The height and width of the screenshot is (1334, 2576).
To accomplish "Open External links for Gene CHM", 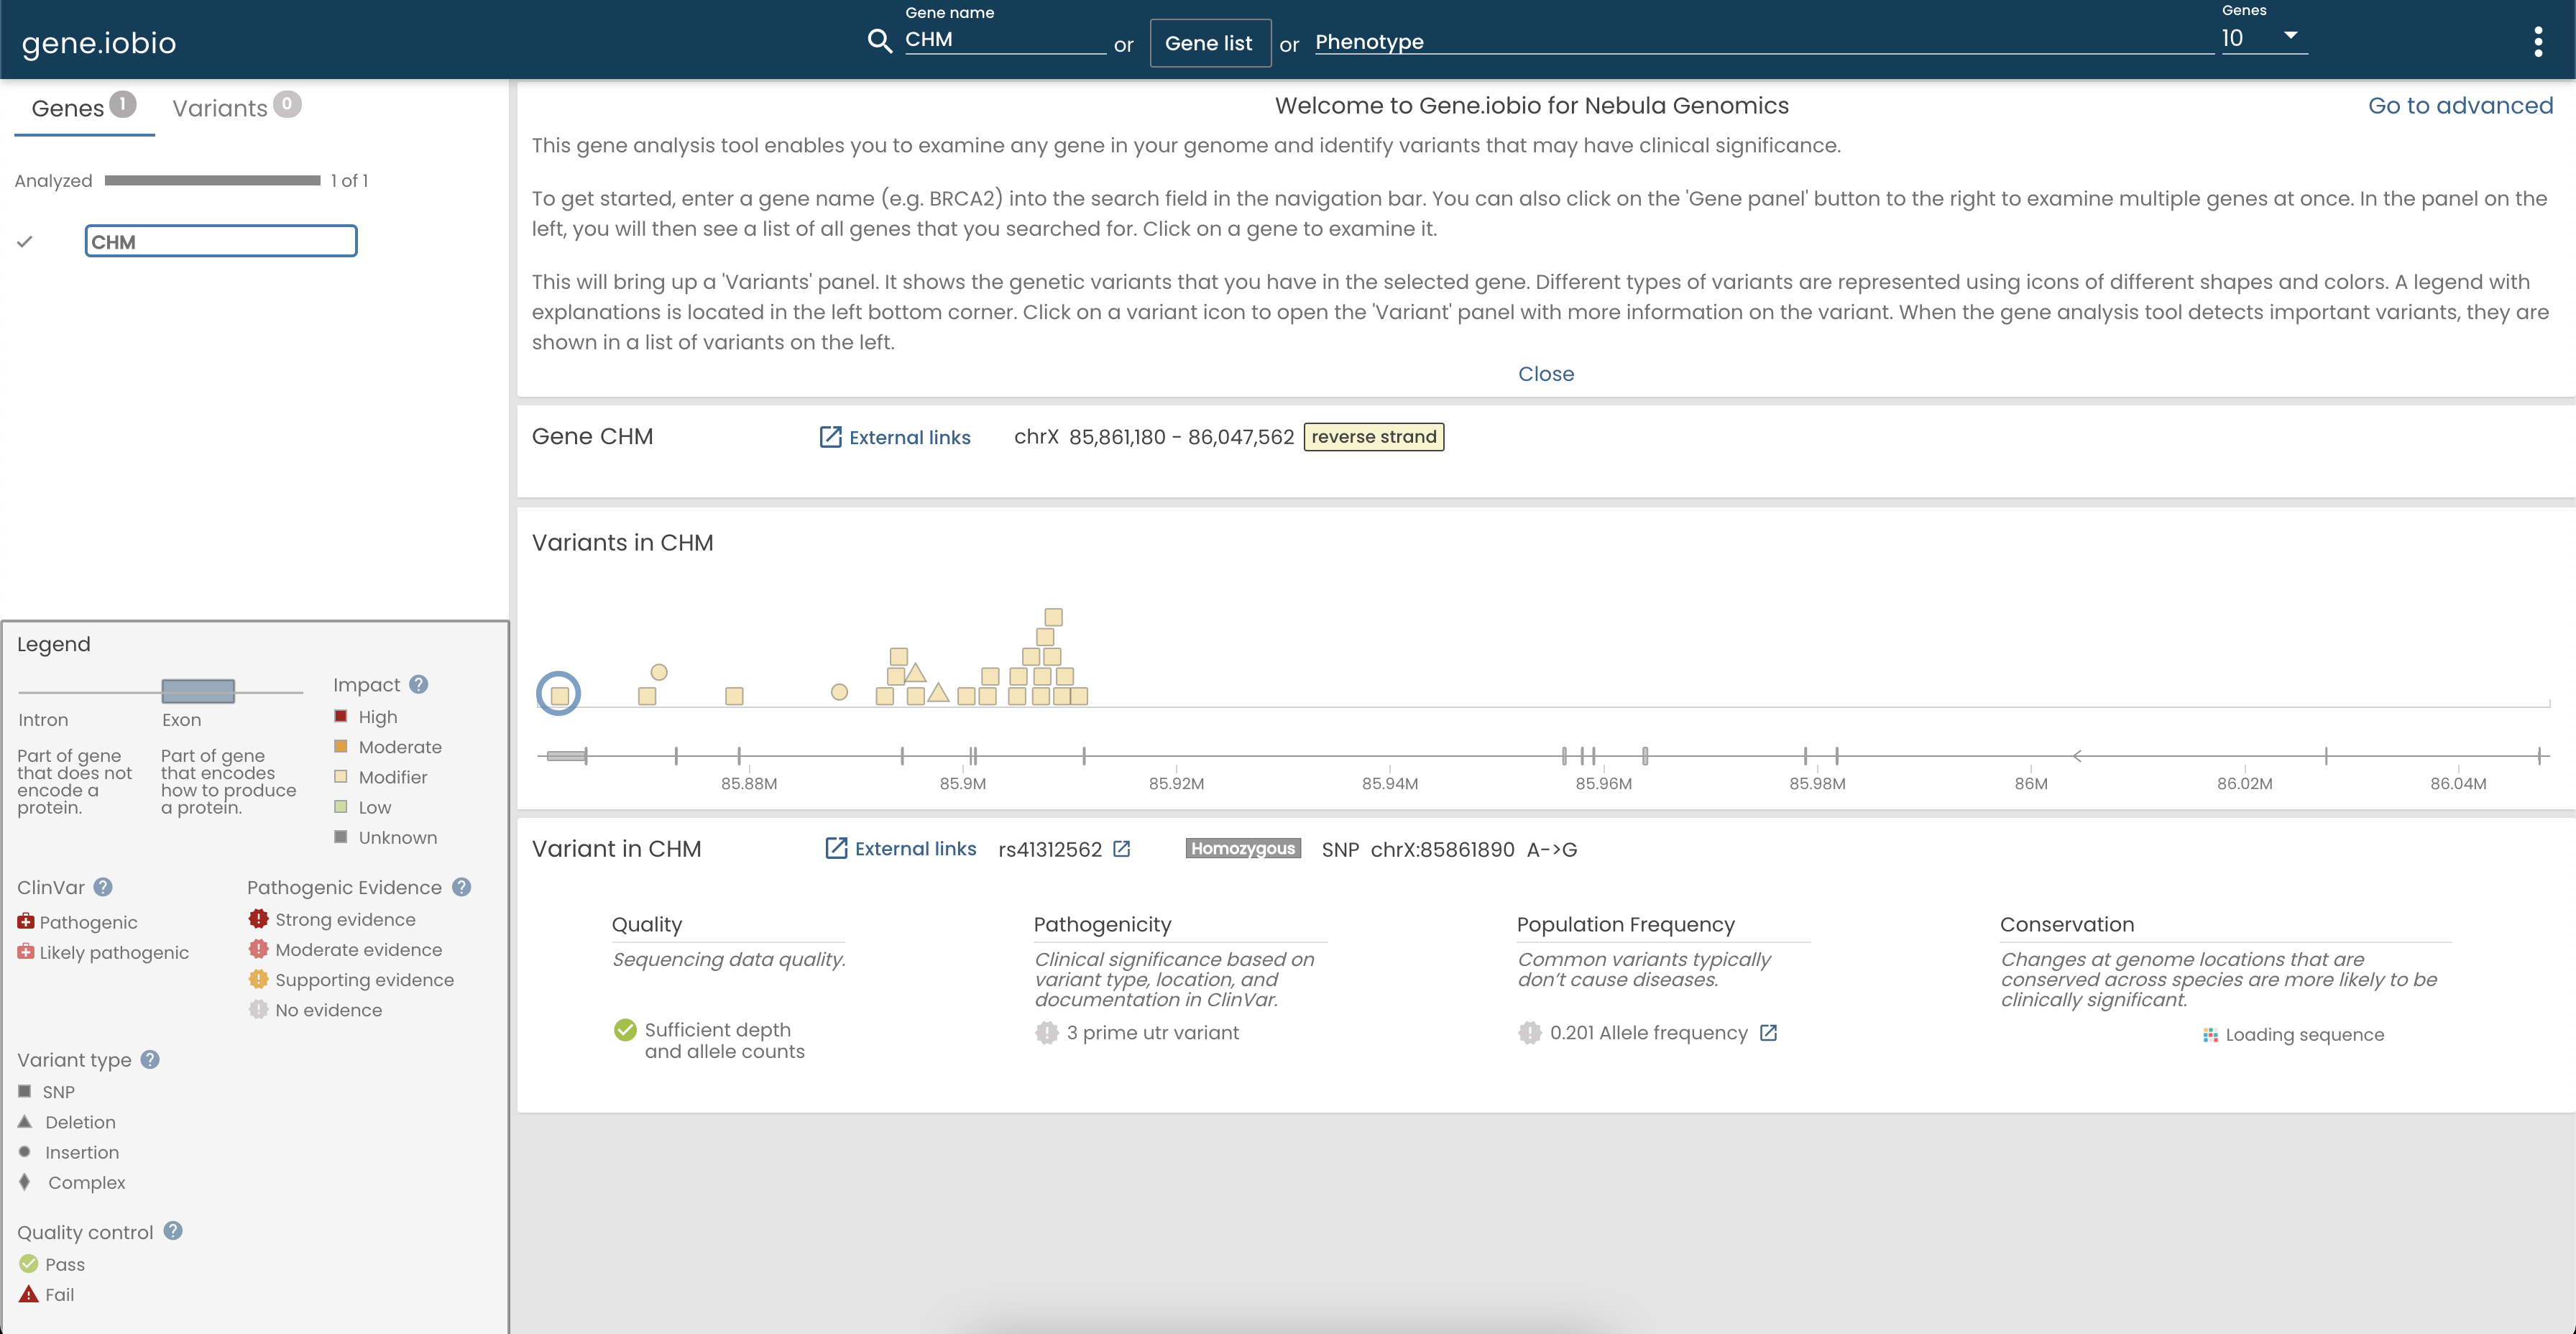I will tap(894, 437).
